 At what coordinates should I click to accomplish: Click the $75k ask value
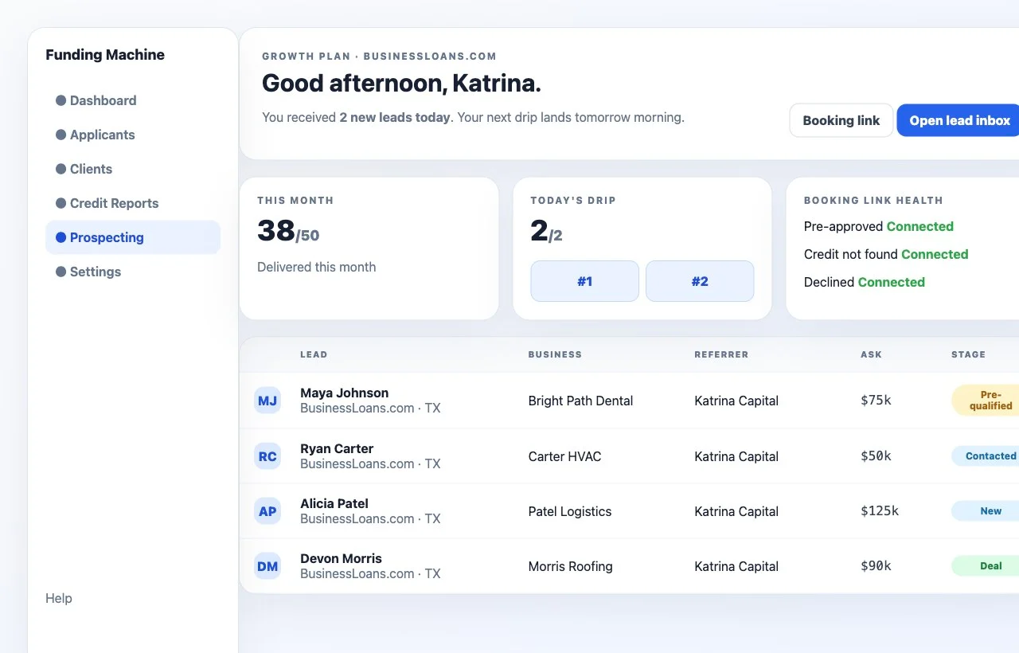(x=876, y=401)
